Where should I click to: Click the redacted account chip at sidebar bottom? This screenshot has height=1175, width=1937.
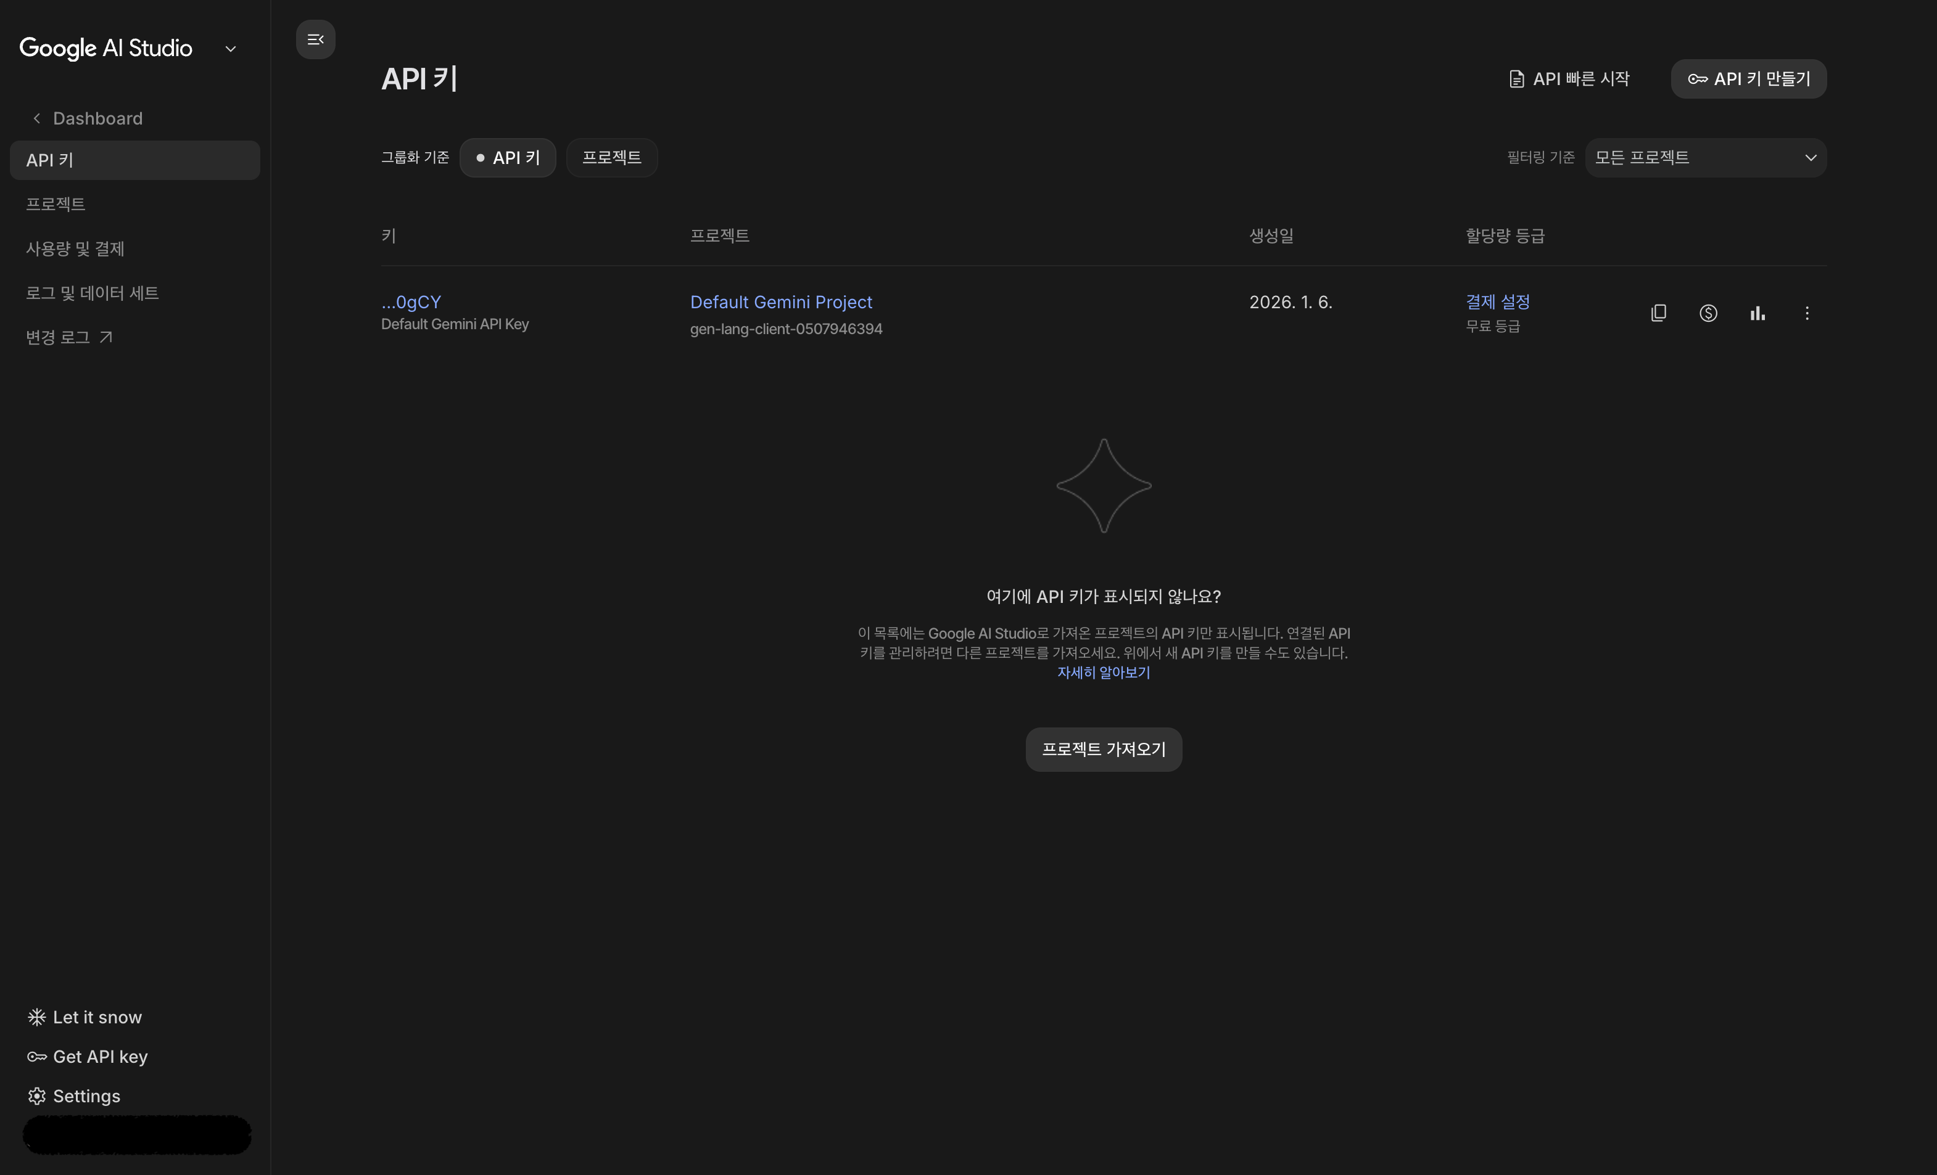click(x=137, y=1134)
